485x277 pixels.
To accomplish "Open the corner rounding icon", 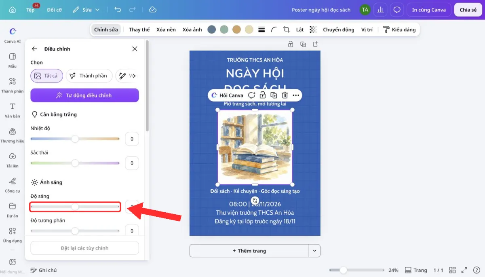I will click(274, 30).
